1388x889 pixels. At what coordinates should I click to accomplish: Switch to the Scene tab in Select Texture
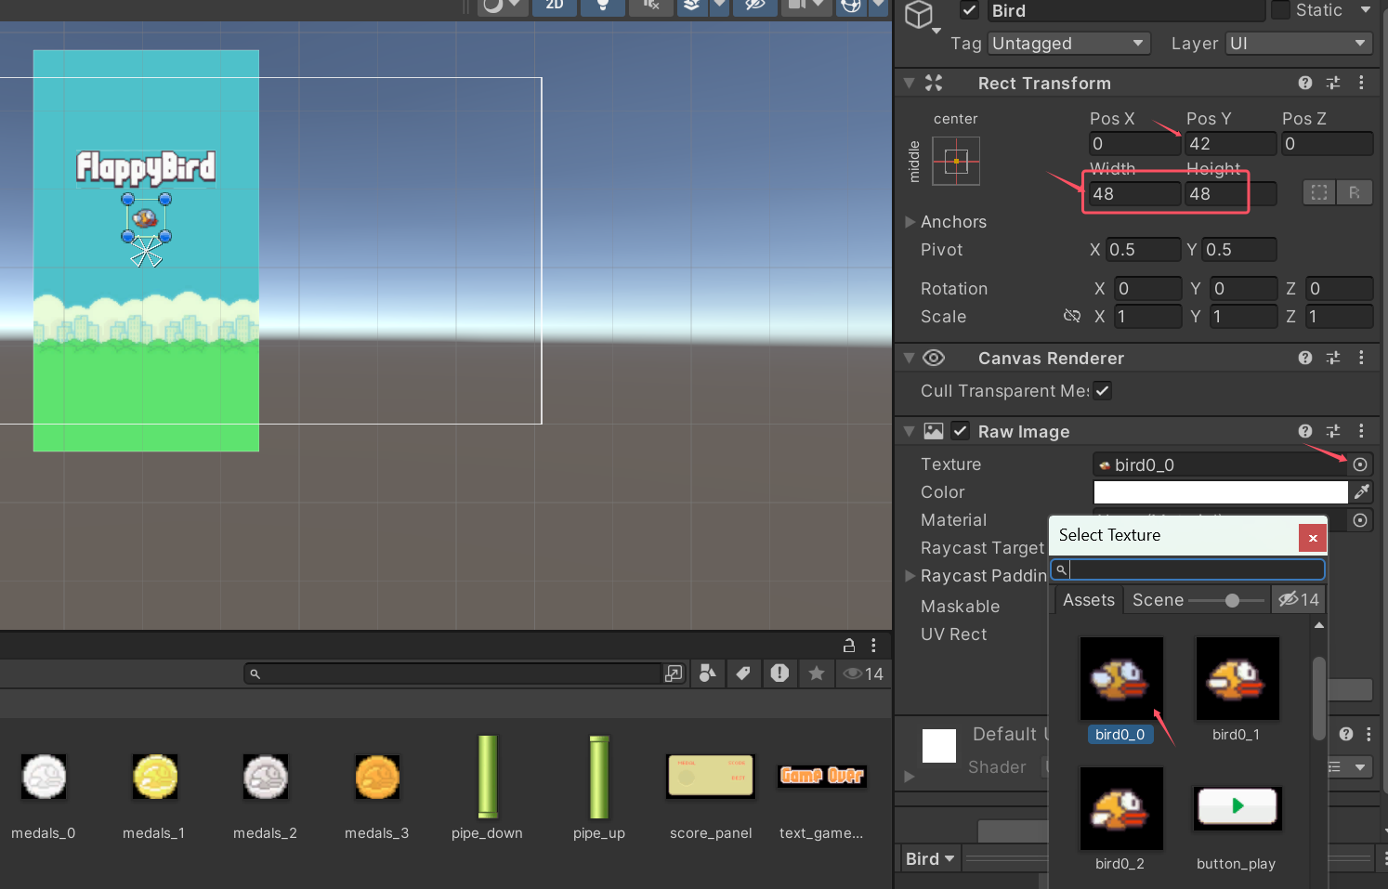tap(1158, 600)
